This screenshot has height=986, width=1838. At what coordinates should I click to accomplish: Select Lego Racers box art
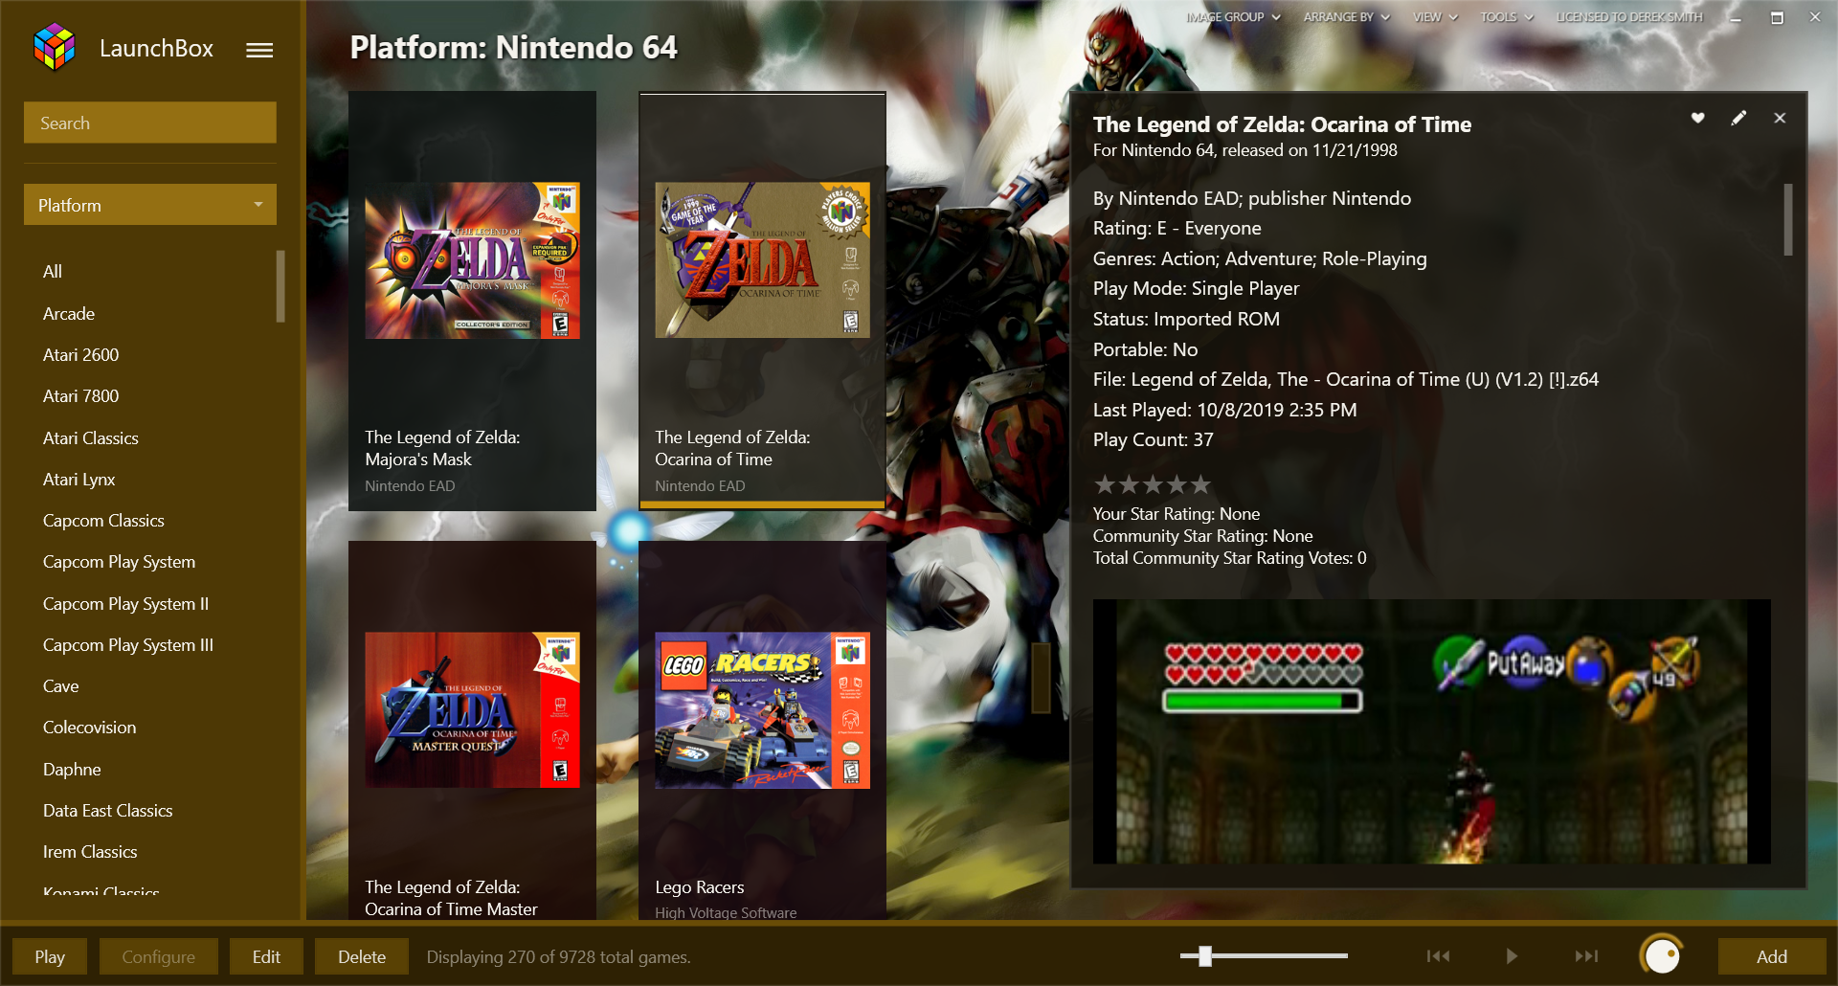(x=762, y=710)
